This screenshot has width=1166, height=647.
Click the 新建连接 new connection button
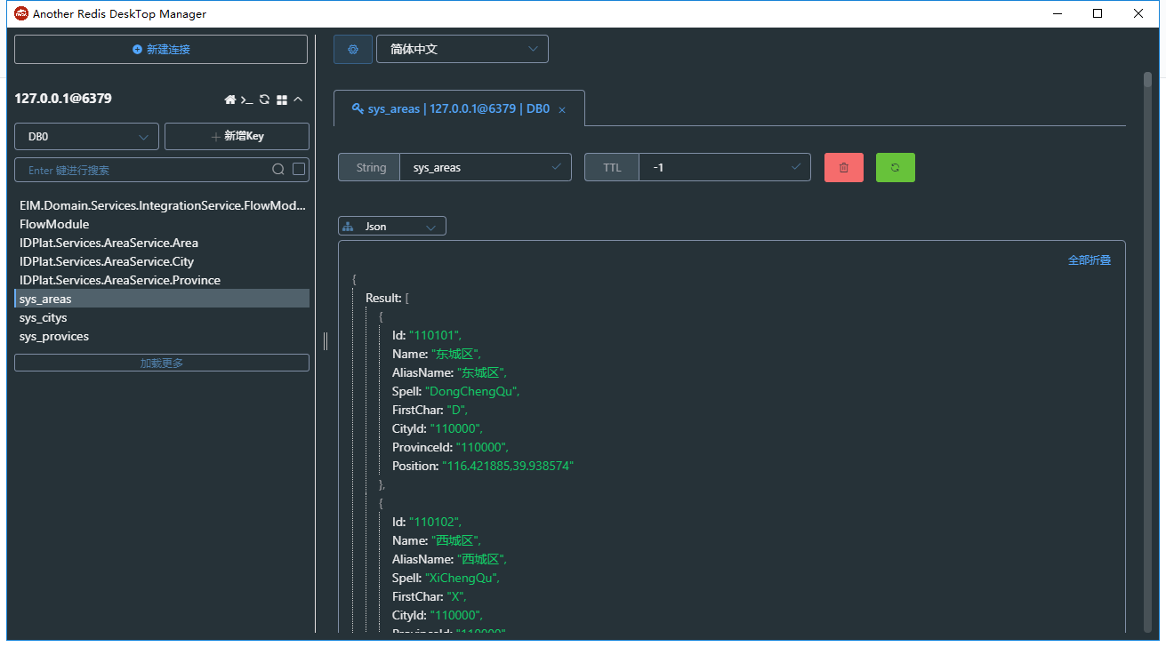tap(161, 50)
